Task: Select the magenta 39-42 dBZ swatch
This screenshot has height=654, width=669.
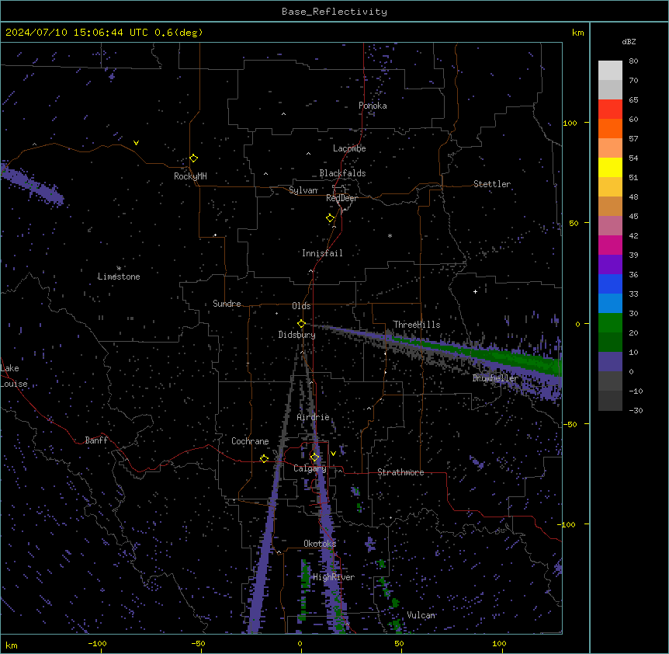Action: 610,245
